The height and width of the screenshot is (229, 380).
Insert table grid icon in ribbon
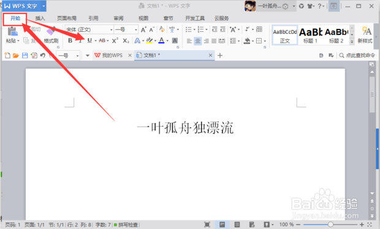coord(259,29)
